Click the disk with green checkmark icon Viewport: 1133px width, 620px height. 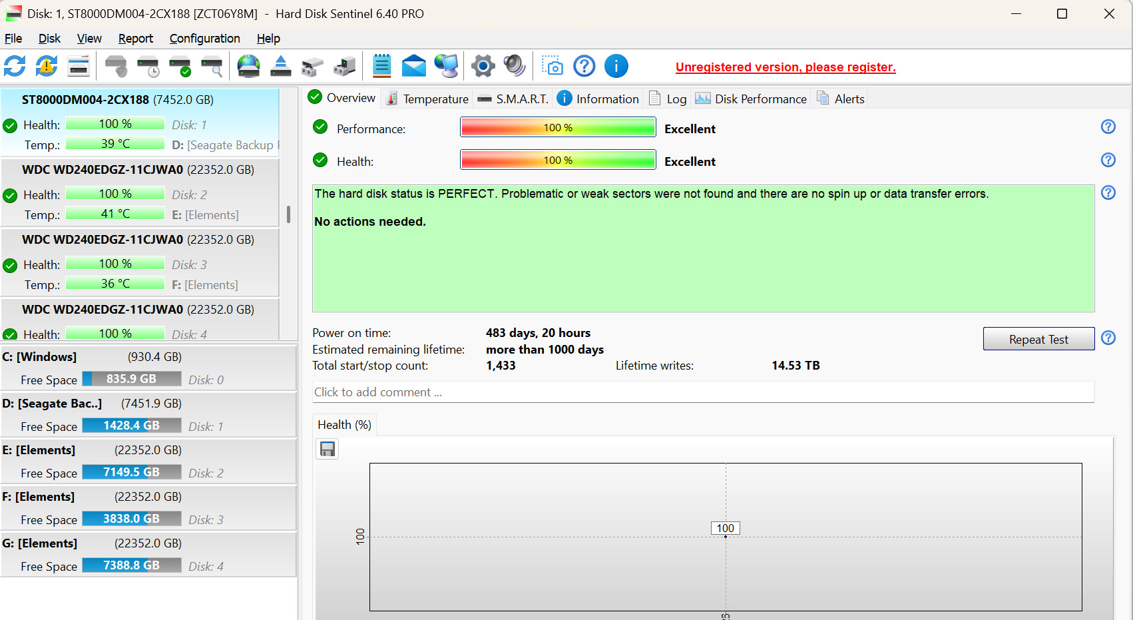(x=180, y=66)
